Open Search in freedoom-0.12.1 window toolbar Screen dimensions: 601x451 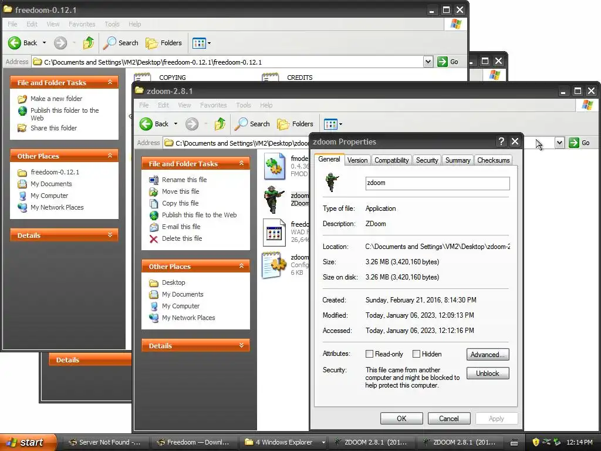(121, 43)
